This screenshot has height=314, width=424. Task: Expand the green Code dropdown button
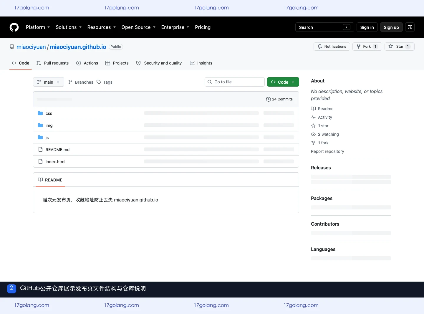(283, 82)
